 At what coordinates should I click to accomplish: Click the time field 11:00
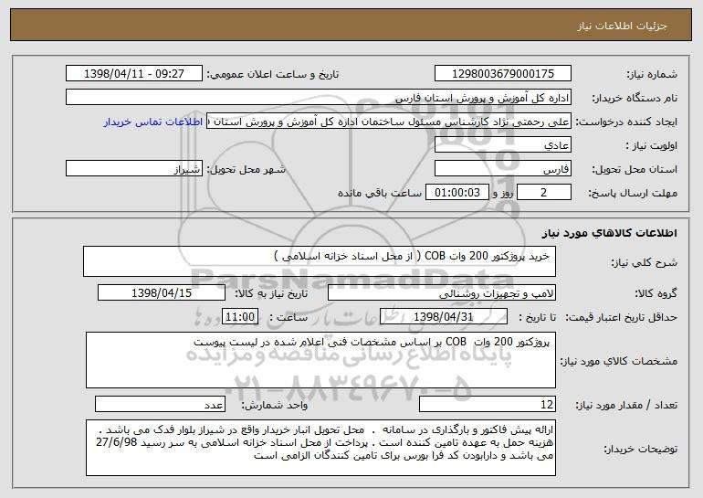tap(240, 317)
